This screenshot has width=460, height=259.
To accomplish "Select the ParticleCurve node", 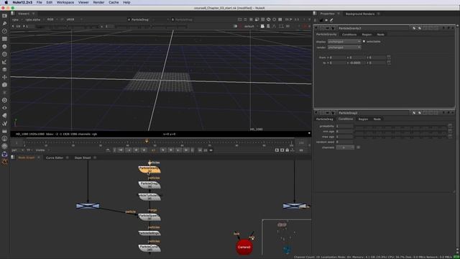I will point(149,248).
